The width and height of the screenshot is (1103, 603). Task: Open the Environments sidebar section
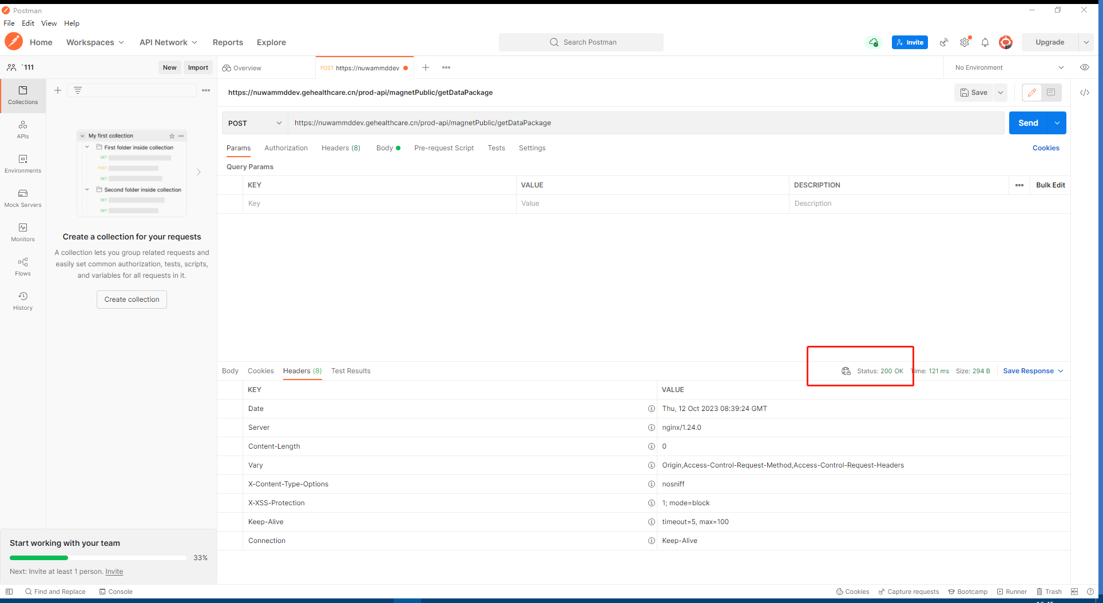23,164
